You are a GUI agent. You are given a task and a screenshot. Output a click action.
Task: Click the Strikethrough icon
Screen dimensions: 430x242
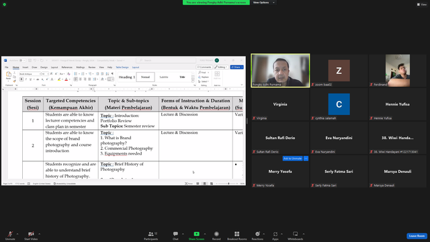pos(38,79)
